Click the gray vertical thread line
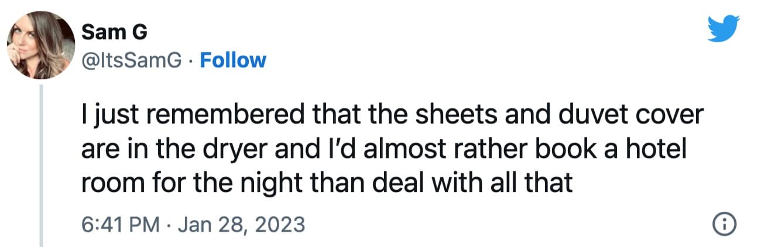Image resolution: width=761 pixels, height=247 pixels. click(42, 164)
